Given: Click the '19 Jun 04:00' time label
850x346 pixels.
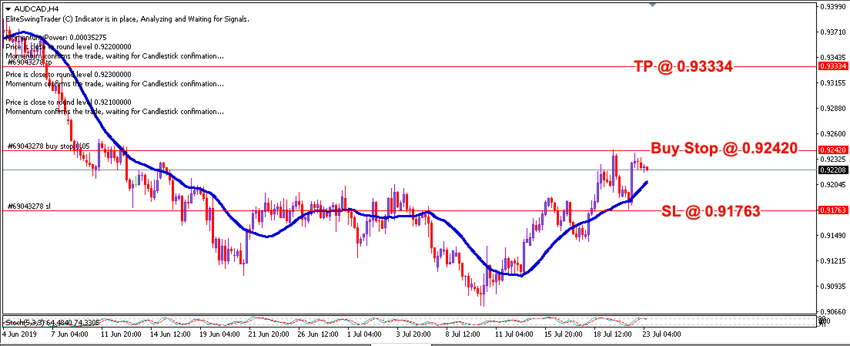Looking at the screenshot, I should [220, 334].
